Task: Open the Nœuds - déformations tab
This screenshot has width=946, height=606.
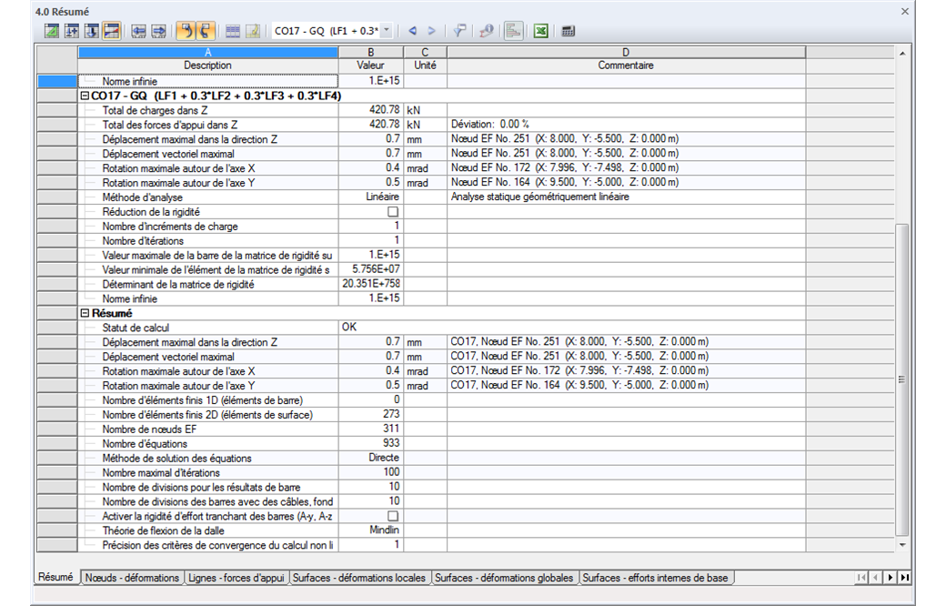Action: (132, 578)
